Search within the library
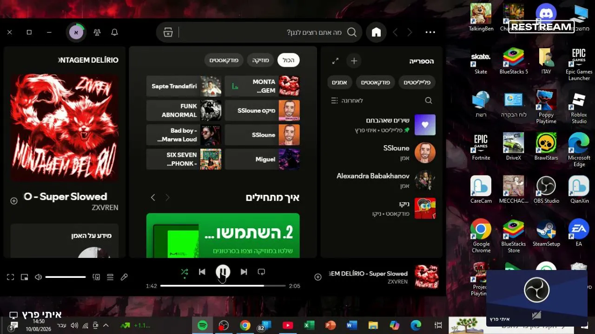 pos(429,101)
